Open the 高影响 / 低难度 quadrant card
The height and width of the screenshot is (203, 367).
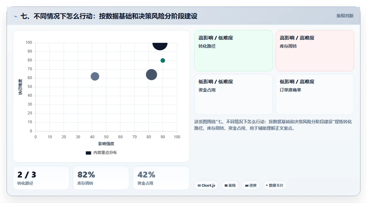point(234,51)
